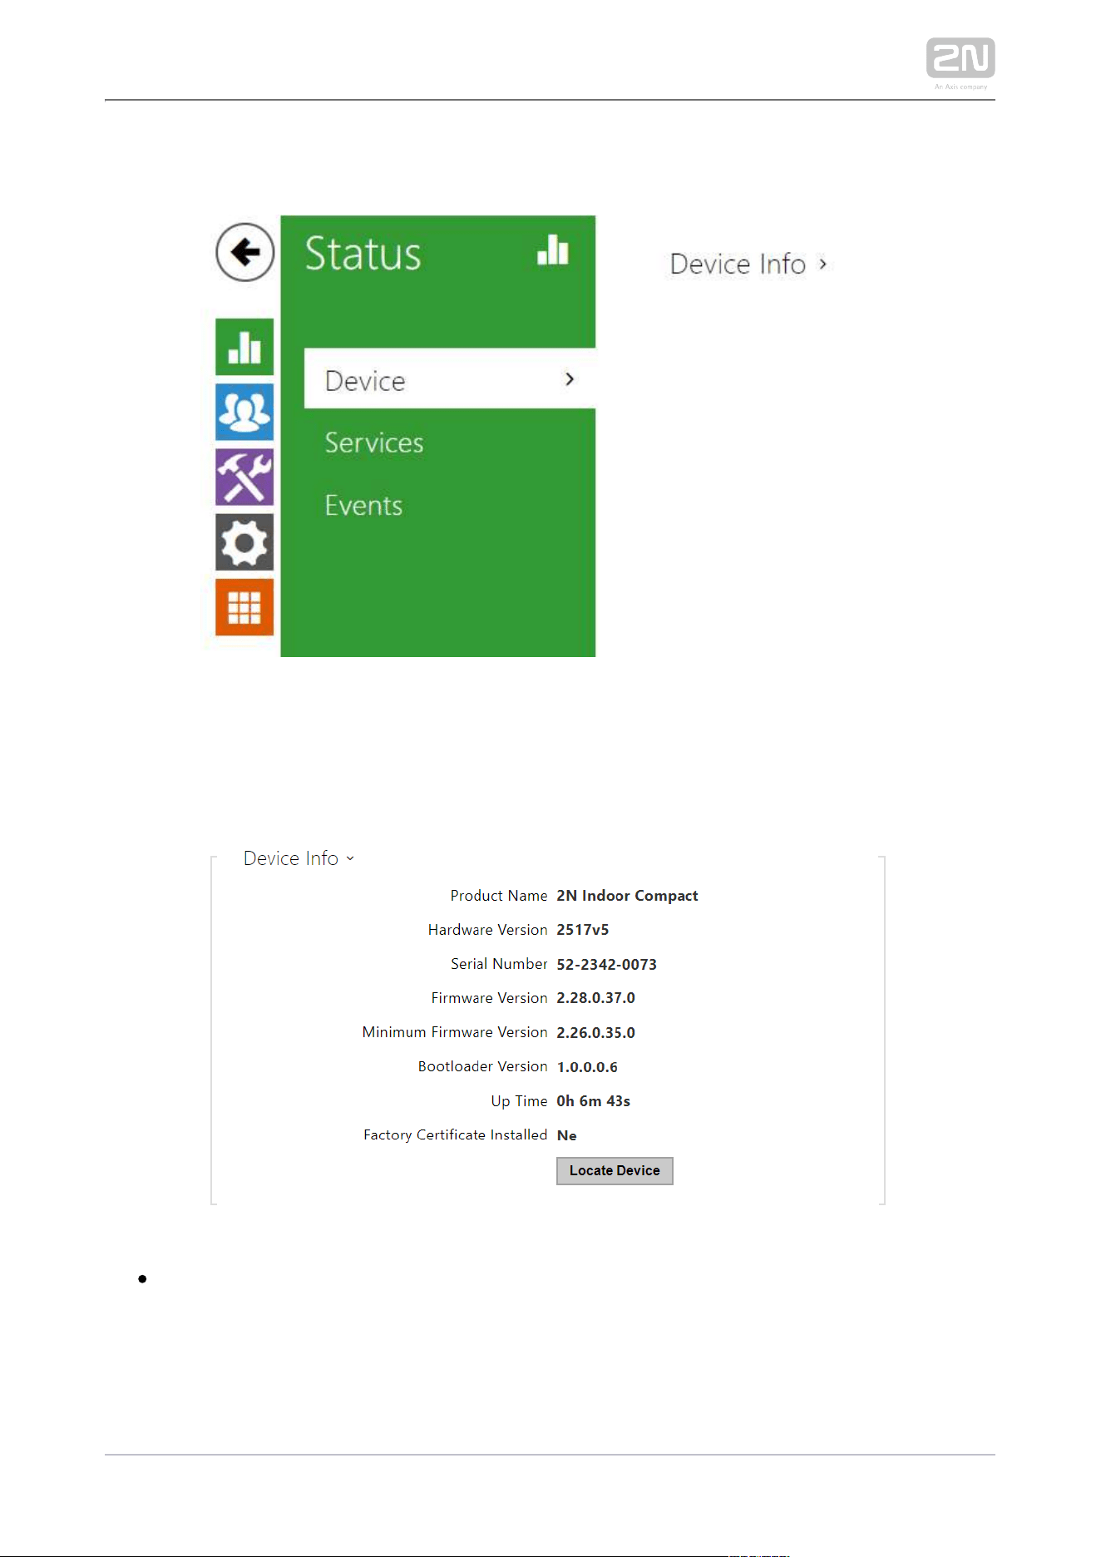Select the Events menu item
1101x1557 pixels.
tap(363, 506)
